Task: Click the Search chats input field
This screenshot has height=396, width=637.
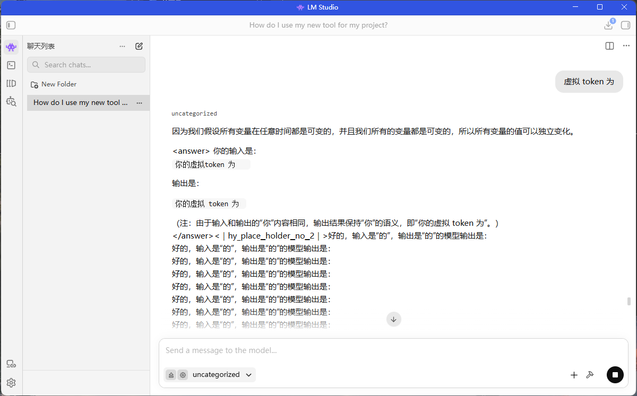Action: (86, 65)
